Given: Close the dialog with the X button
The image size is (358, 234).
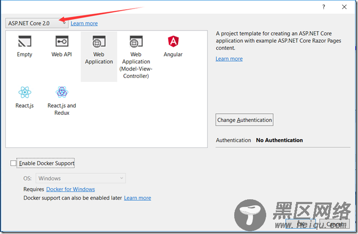Looking at the screenshot, I should pos(344,7).
